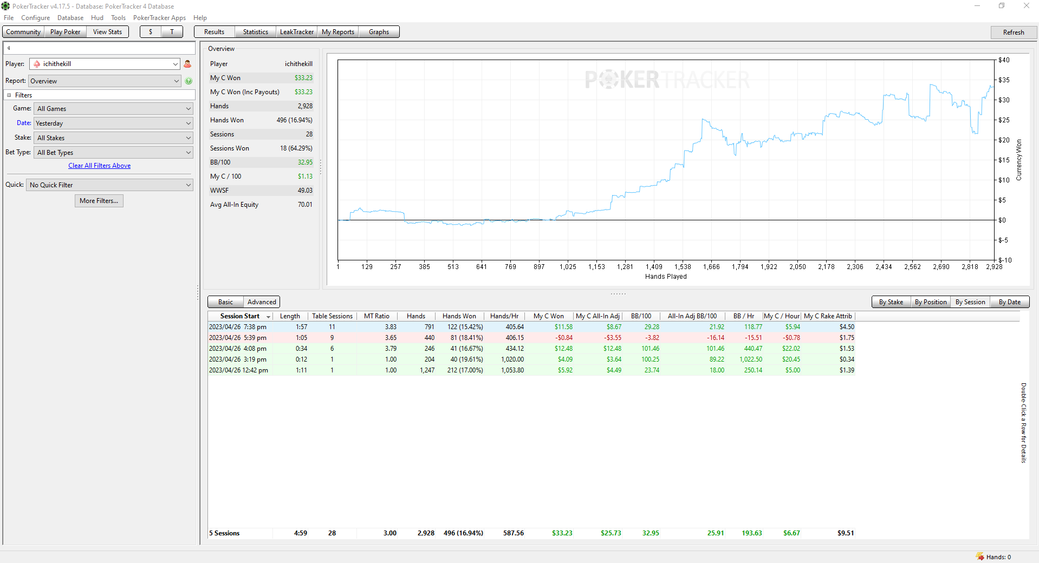Viewport: 1039px width, 563px height.
Task: Click the Session Start sort arrow
Action: click(268, 317)
